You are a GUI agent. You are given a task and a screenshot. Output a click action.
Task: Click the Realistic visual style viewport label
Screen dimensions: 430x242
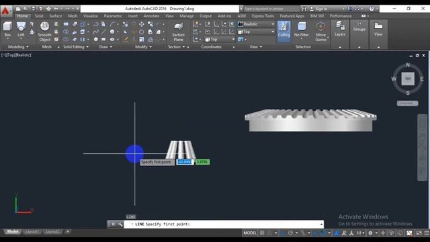point(24,55)
